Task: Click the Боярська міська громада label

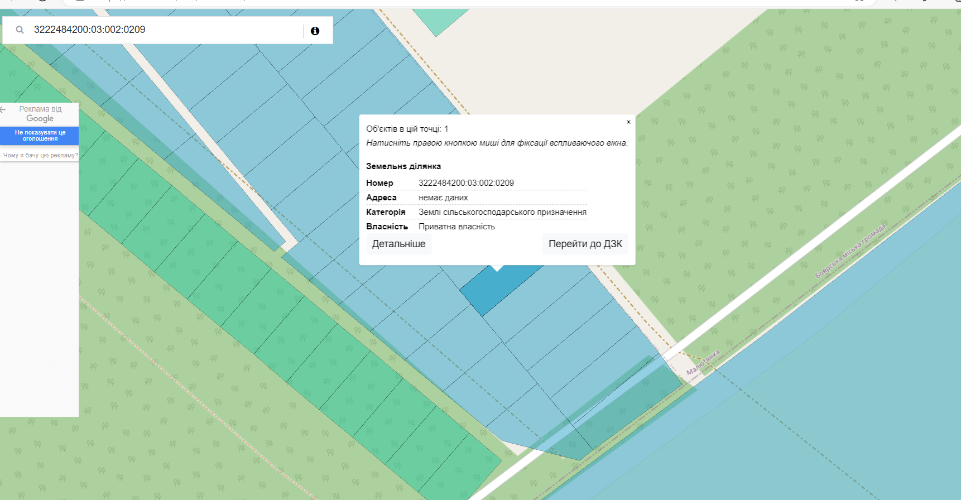Action: (x=851, y=251)
